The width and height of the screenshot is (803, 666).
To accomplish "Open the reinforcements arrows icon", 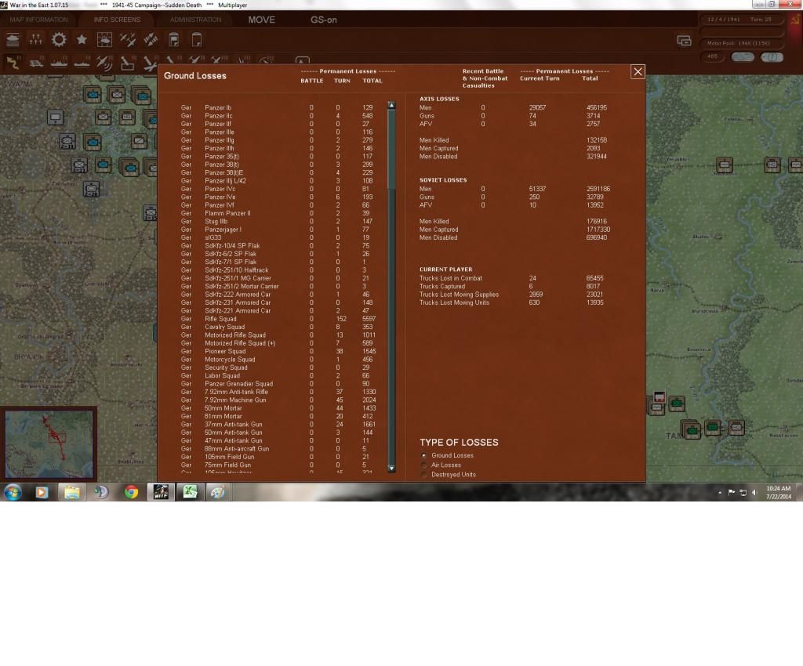I will pyautogui.click(x=36, y=39).
